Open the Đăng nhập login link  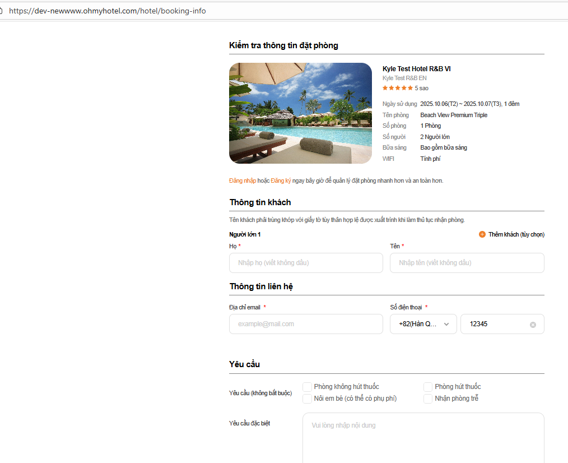coord(243,180)
